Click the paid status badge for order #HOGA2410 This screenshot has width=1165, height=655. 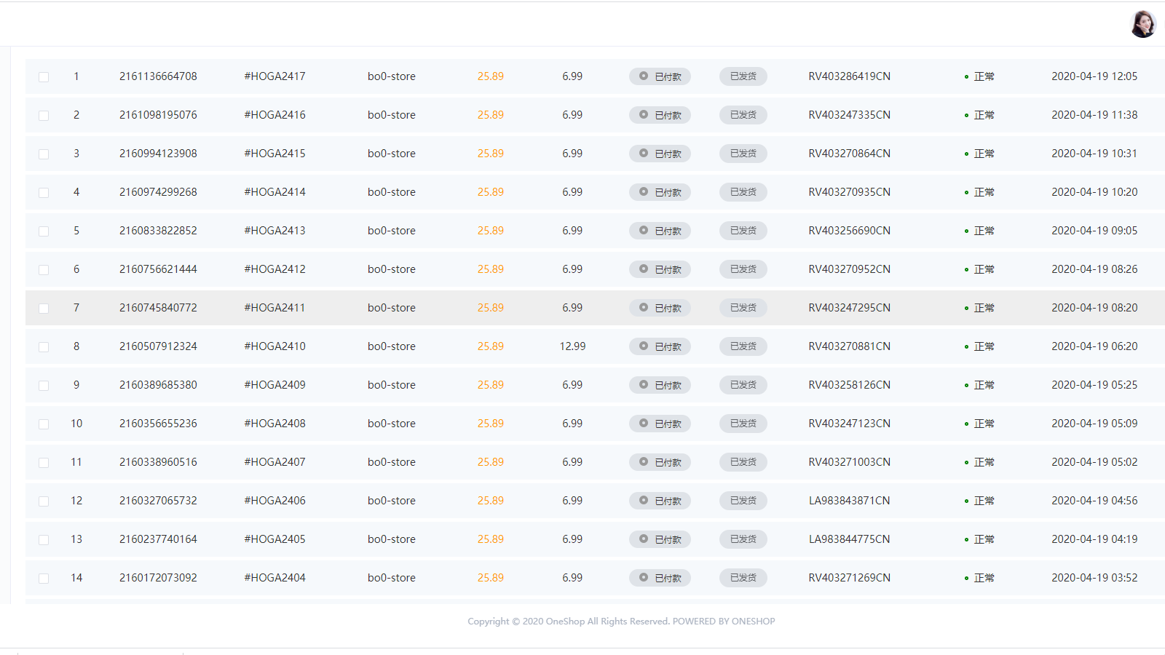660,346
